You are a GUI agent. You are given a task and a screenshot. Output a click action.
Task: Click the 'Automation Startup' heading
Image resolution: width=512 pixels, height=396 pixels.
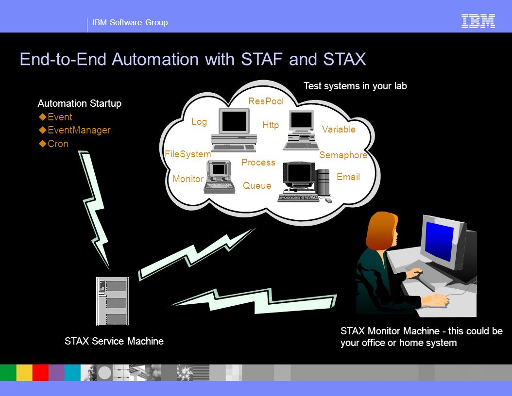[x=79, y=103]
